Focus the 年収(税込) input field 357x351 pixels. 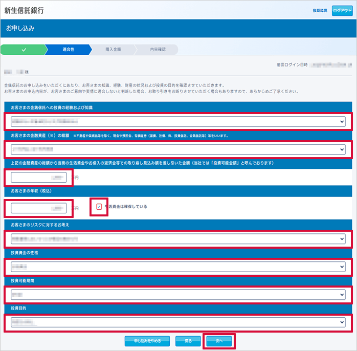[39, 208]
